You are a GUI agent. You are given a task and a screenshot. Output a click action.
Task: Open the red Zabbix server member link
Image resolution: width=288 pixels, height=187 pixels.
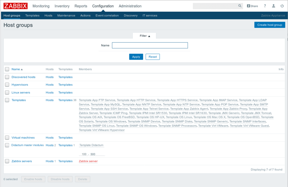click(x=88, y=161)
